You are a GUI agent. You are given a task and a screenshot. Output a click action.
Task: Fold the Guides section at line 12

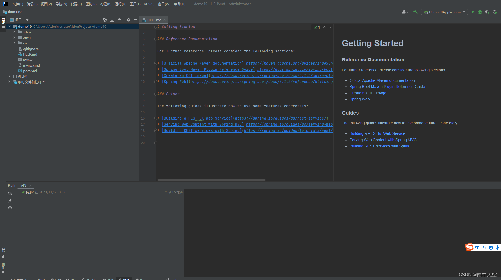point(156,94)
